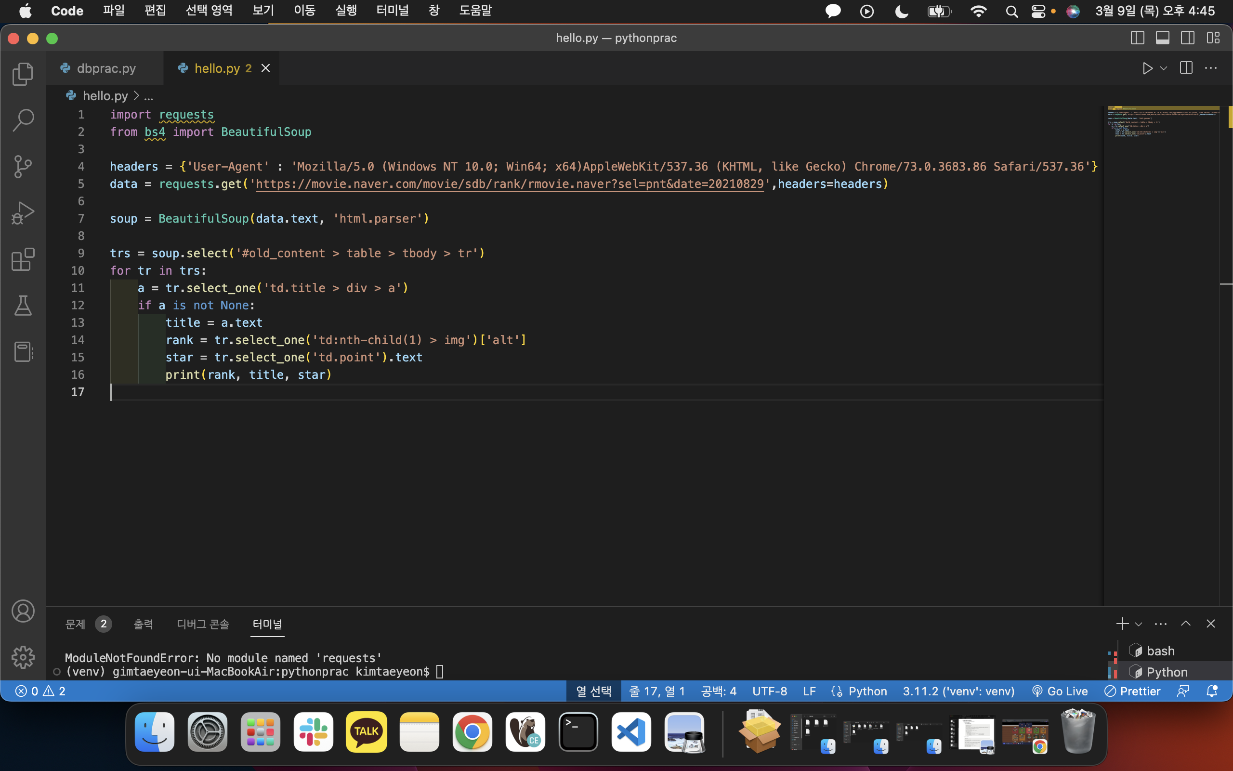
Task: Click the editor minimap code preview
Action: pos(1163,121)
